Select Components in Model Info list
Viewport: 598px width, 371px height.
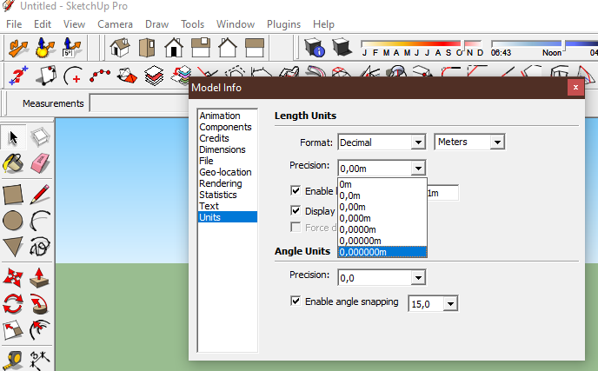(x=228, y=127)
